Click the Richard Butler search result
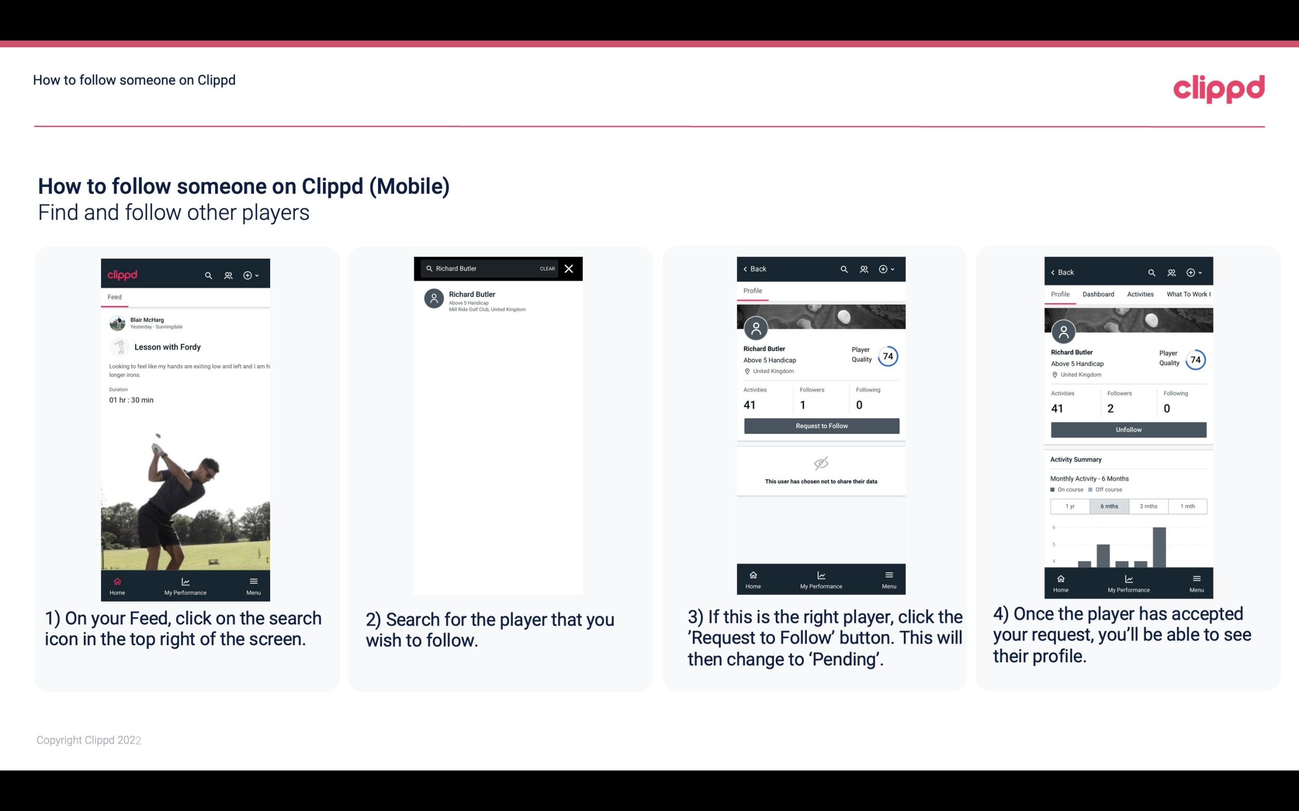The image size is (1299, 811). tap(499, 300)
